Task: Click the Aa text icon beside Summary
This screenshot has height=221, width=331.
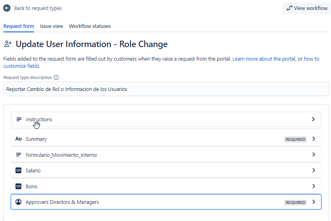Action: (x=18, y=139)
